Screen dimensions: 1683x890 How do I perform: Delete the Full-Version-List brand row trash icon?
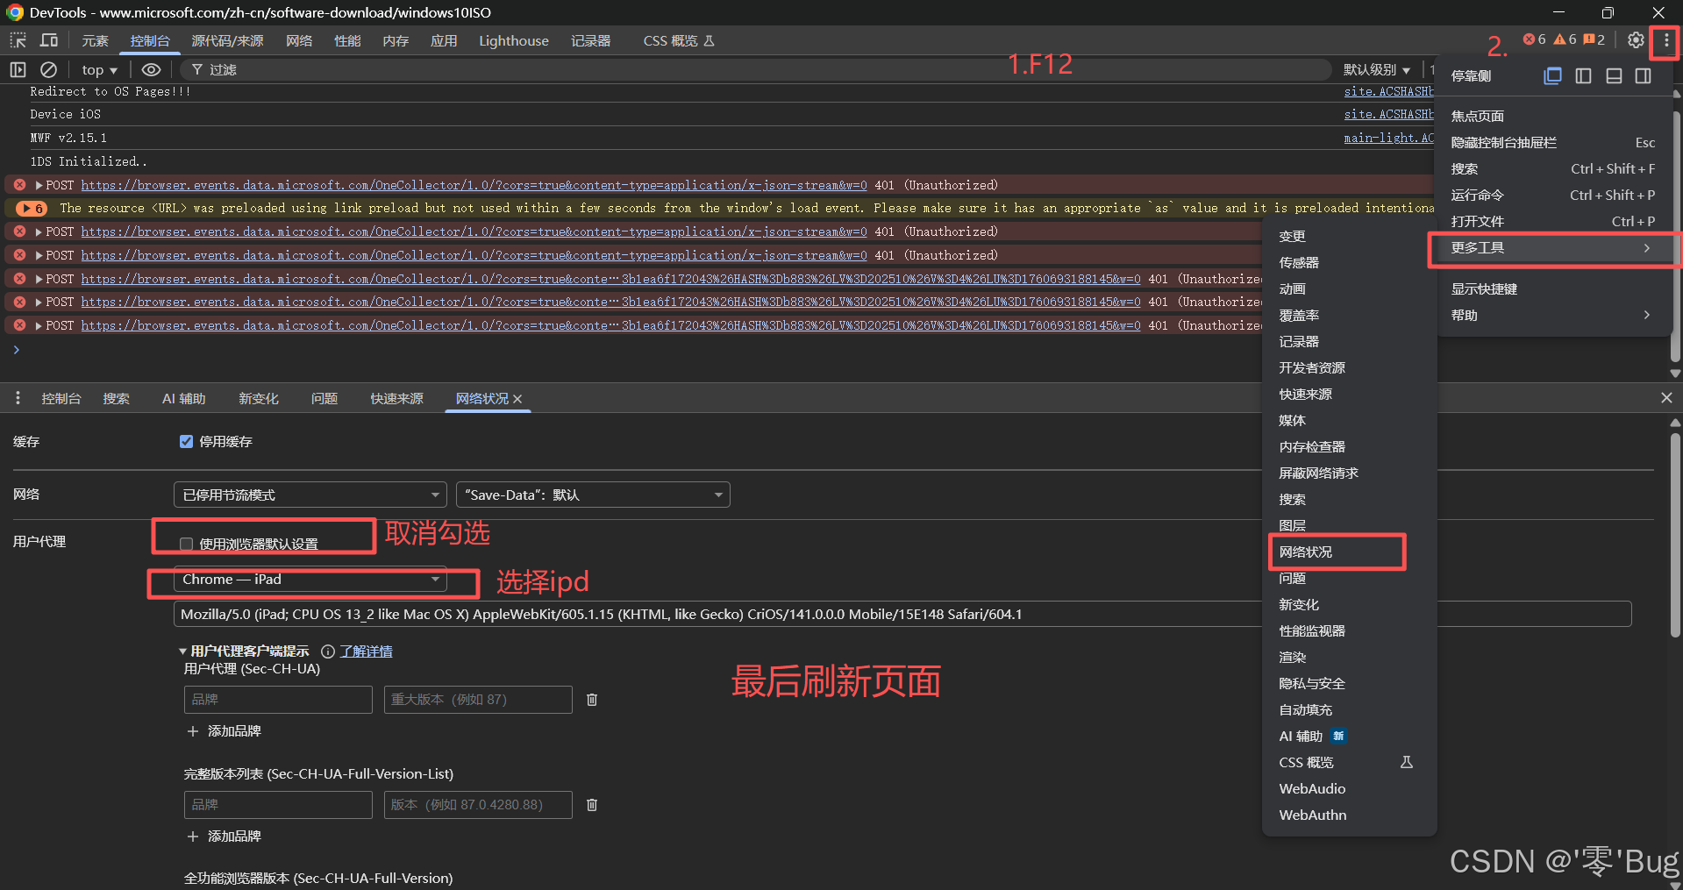pos(592,805)
